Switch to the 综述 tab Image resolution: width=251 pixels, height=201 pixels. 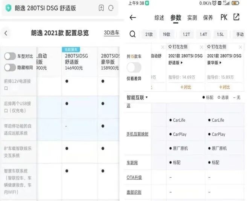coord(159,18)
